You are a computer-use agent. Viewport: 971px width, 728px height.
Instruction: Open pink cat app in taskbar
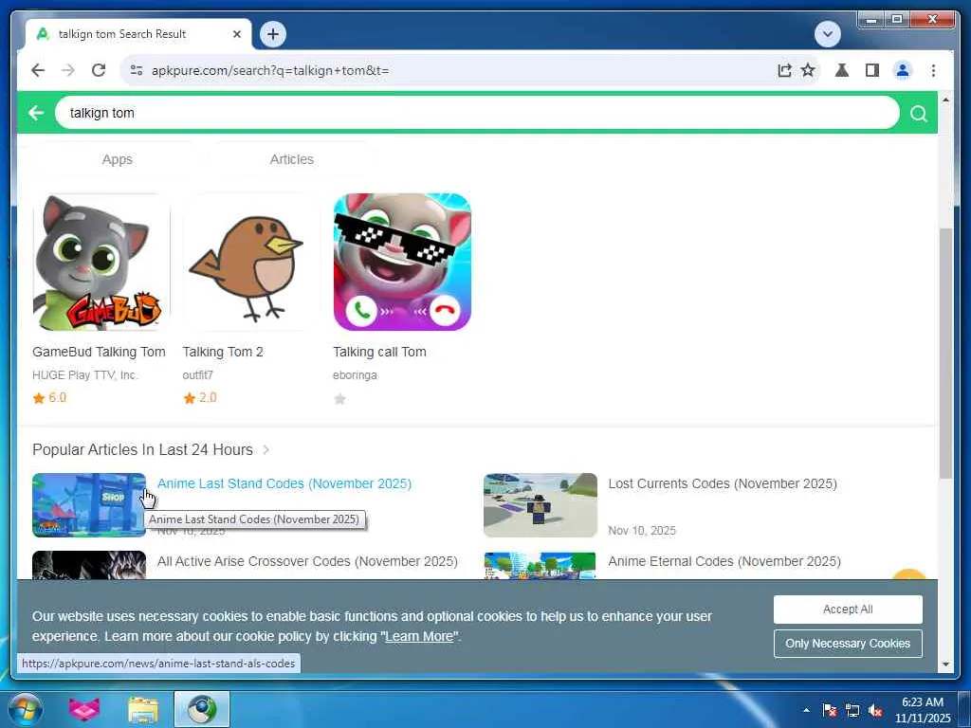tap(83, 709)
